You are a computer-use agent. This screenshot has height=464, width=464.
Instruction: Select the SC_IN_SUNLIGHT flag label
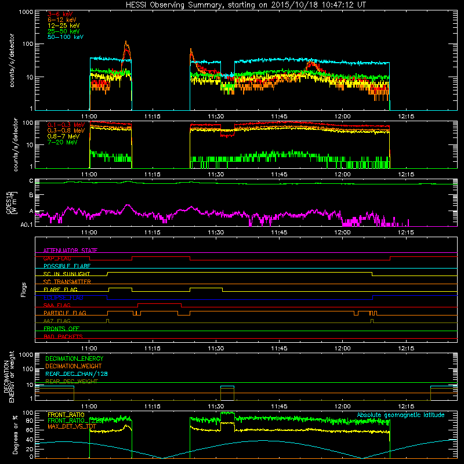pyautogui.click(x=67, y=274)
